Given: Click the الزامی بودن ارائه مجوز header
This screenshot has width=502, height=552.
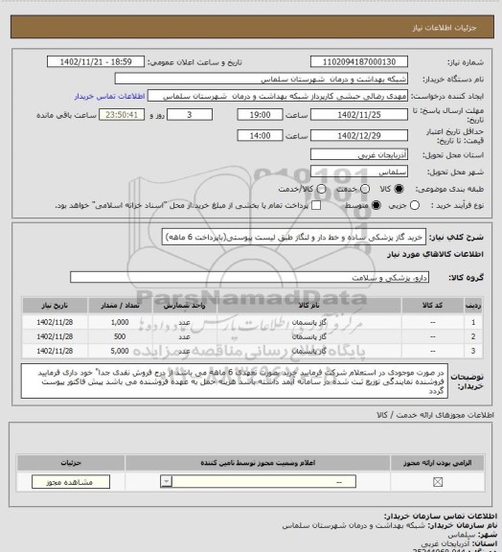Looking at the screenshot, I should click(438, 463).
